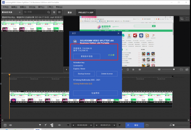Screen dimensions: 191x130
Task: Remove marker with crossed marker icon
Action: click(x=46, y=125)
